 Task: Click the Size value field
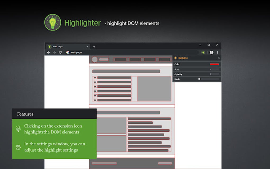click(214, 69)
